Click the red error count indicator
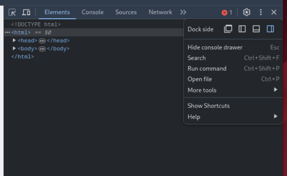This screenshot has width=287, height=176. point(227,12)
